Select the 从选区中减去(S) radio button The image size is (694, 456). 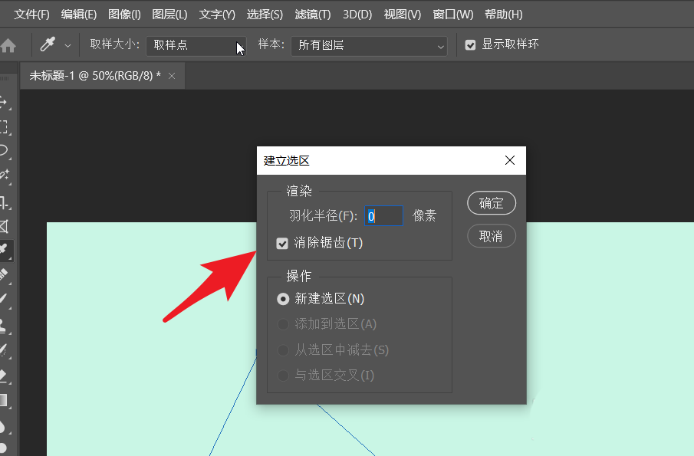click(283, 350)
